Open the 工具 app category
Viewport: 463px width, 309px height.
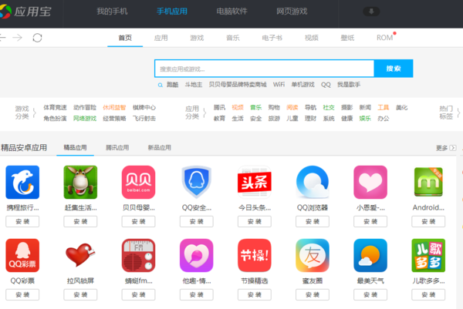[x=384, y=108]
